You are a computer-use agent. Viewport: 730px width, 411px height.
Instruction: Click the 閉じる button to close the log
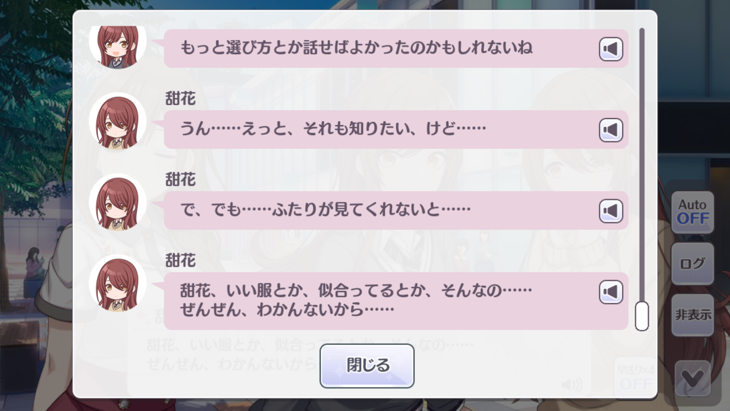click(x=367, y=366)
